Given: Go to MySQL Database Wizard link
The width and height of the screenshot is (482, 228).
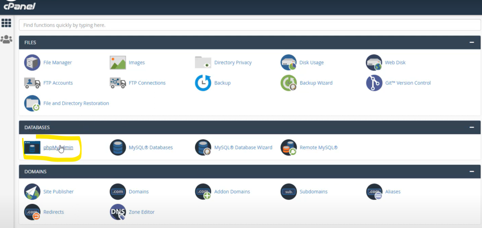Looking at the screenshot, I should 243,147.
